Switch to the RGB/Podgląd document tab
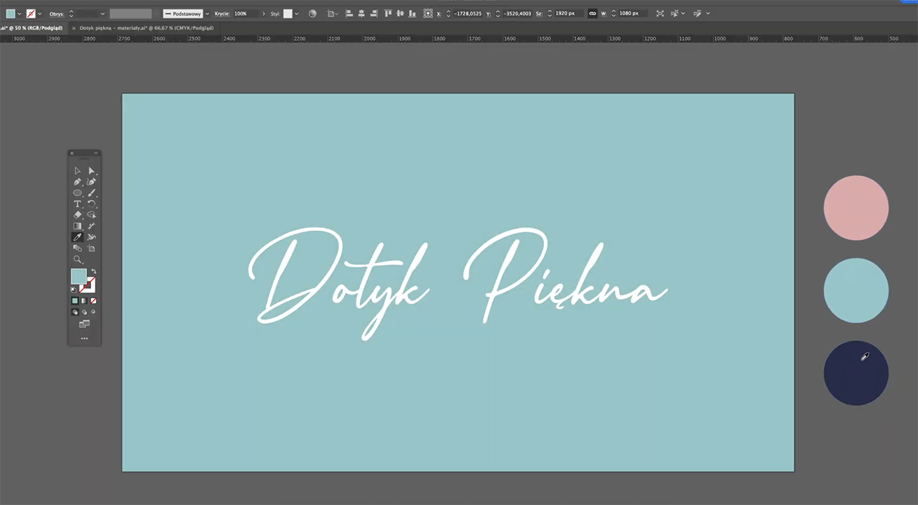 pyautogui.click(x=32, y=28)
